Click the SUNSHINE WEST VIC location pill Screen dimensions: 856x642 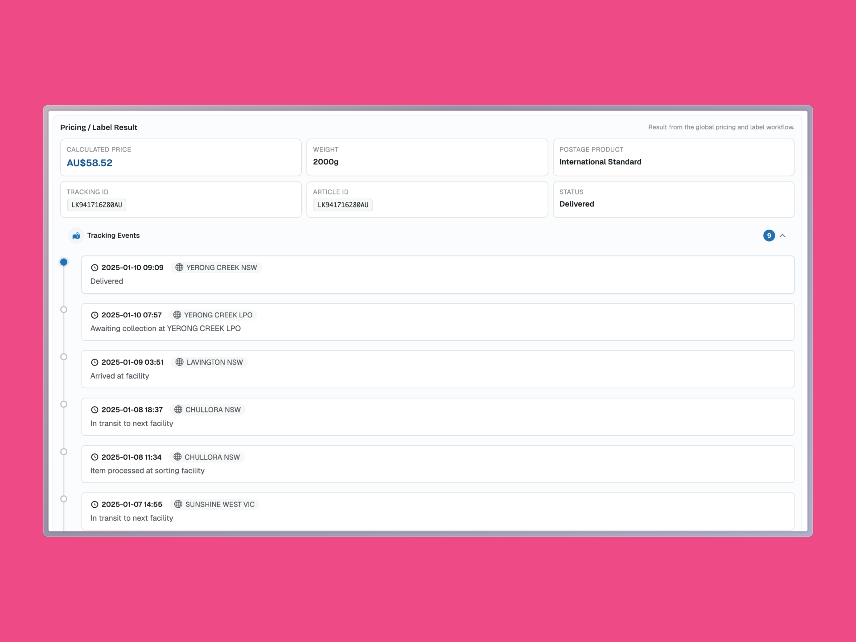pyautogui.click(x=214, y=504)
